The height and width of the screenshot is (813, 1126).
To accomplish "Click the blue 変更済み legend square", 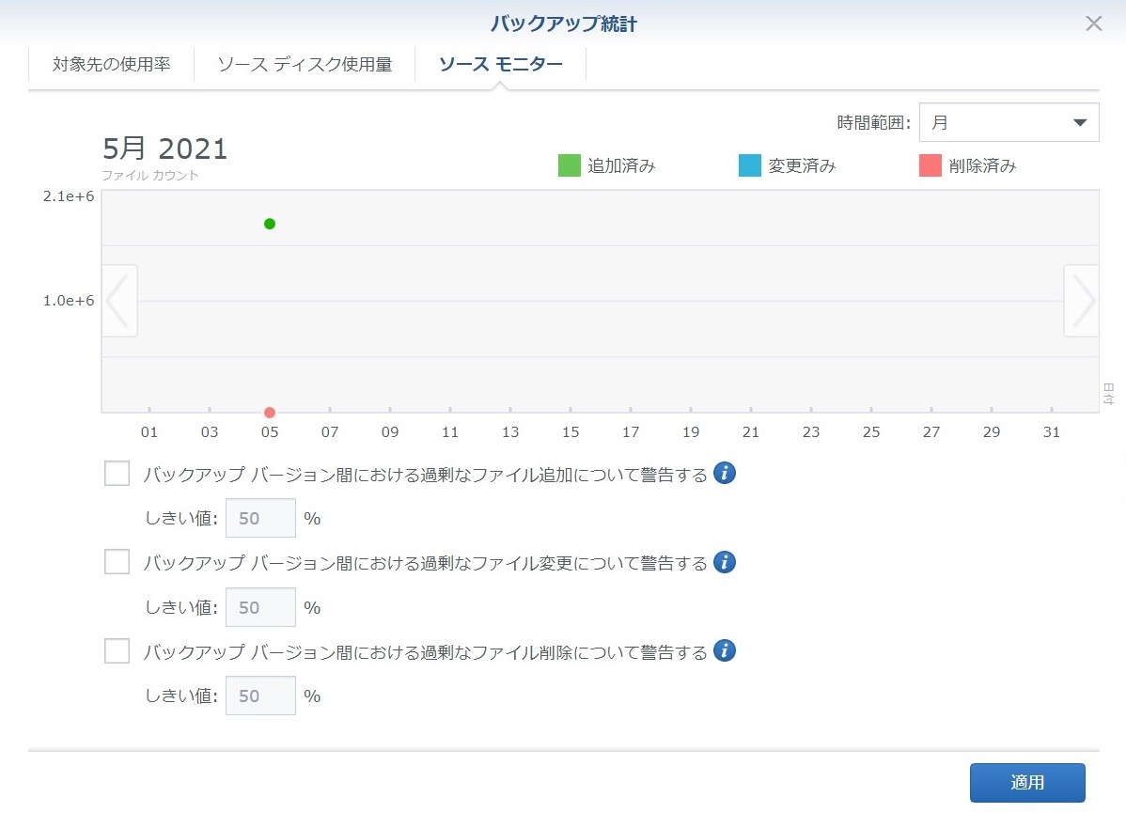I will pos(750,166).
